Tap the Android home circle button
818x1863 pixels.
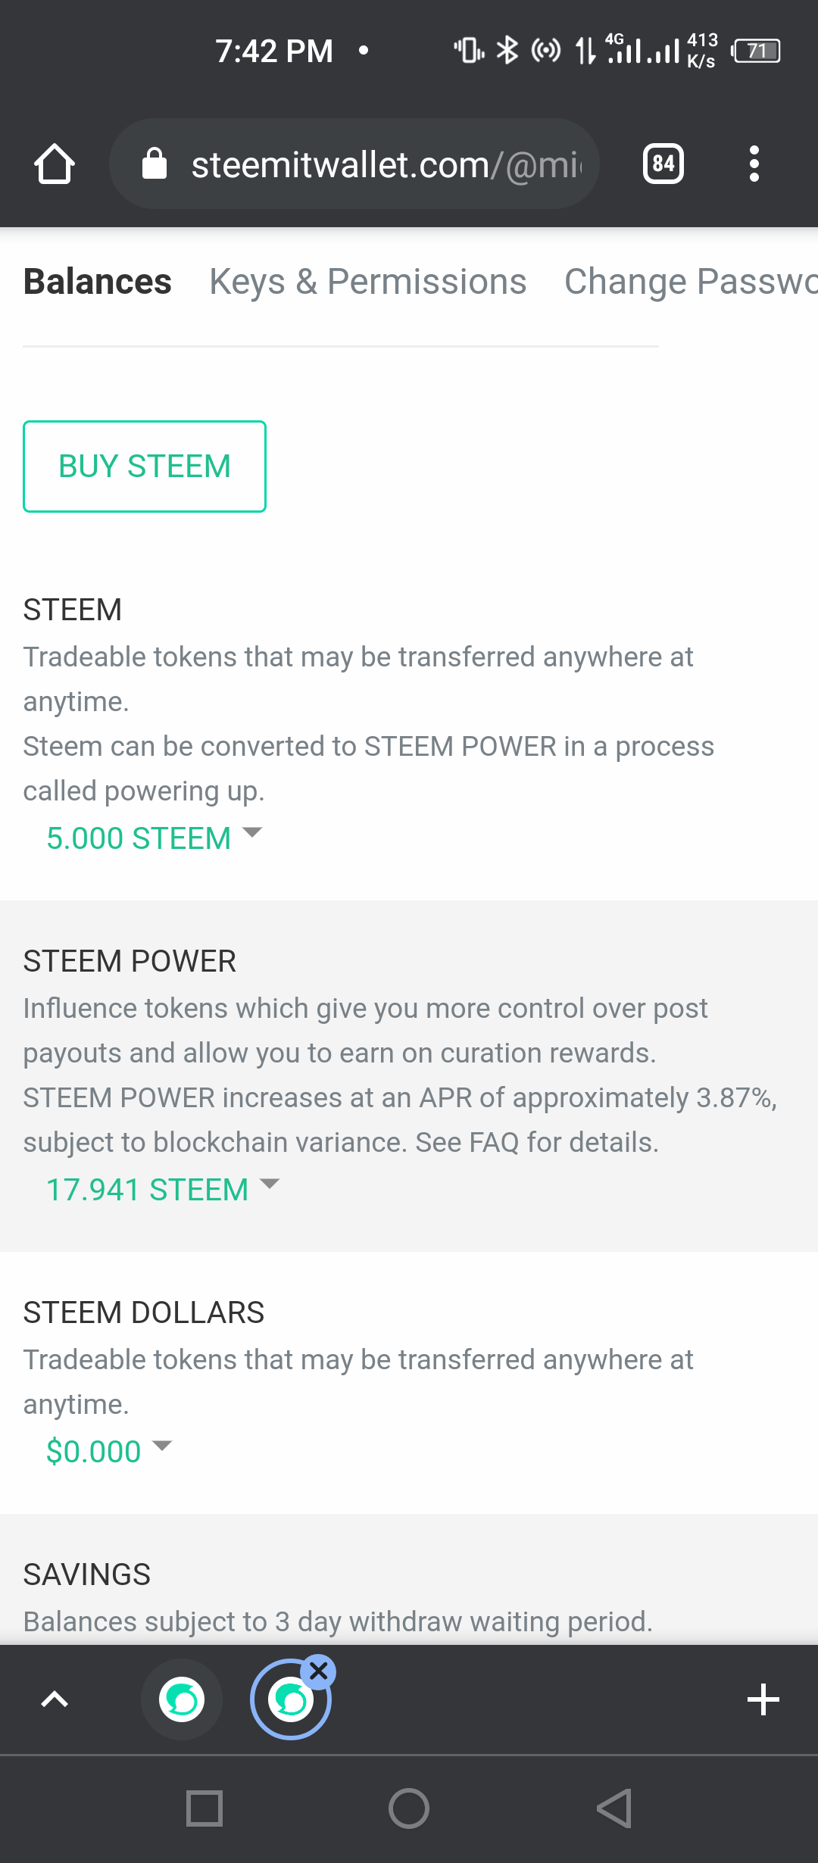[x=409, y=1809]
